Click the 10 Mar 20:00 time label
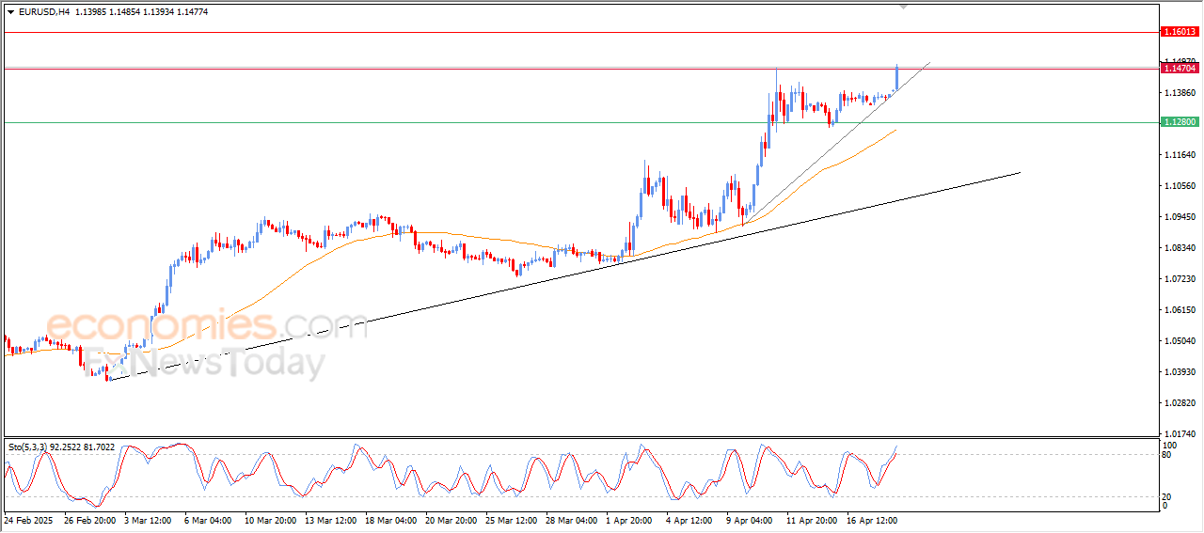This screenshot has height=533, width=1204. tap(272, 519)
